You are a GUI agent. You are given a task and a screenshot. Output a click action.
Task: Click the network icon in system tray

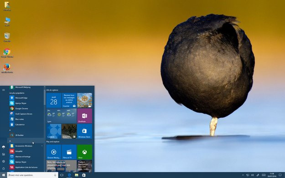[x=248, y=175]
